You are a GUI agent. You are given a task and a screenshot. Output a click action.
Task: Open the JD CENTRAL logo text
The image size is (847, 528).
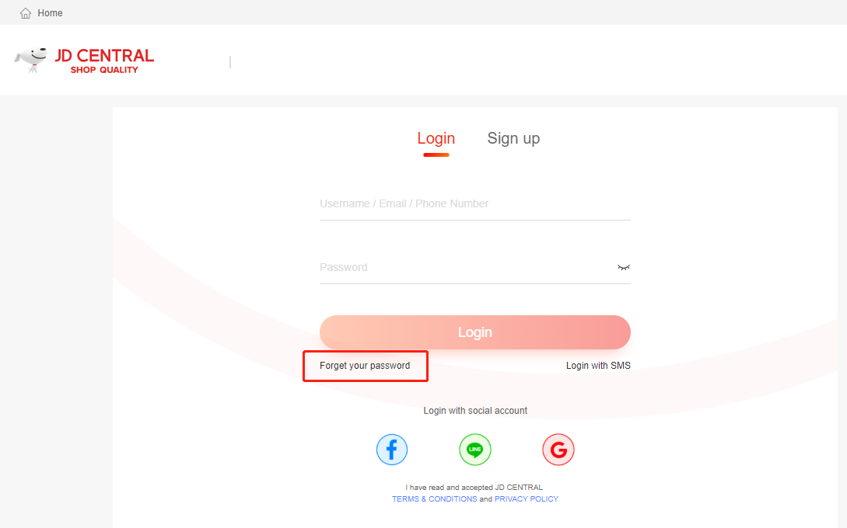tap(104, 56)
